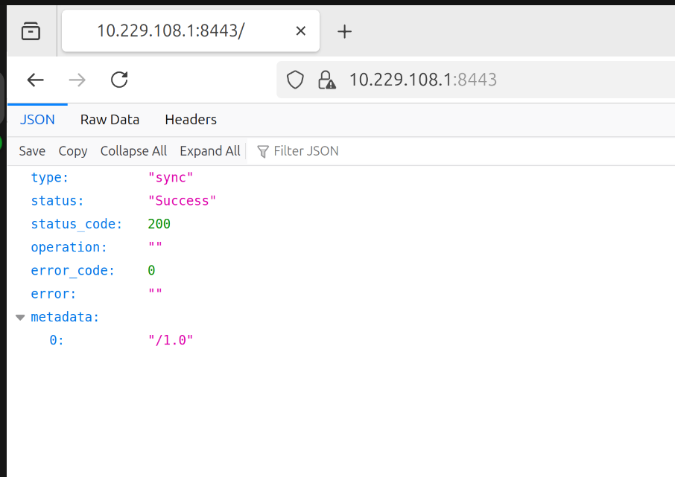Image resolution: width=675 pixels, height=477 pixels.
Task: Select the status_code row in the tree
Action: (341, 224)
